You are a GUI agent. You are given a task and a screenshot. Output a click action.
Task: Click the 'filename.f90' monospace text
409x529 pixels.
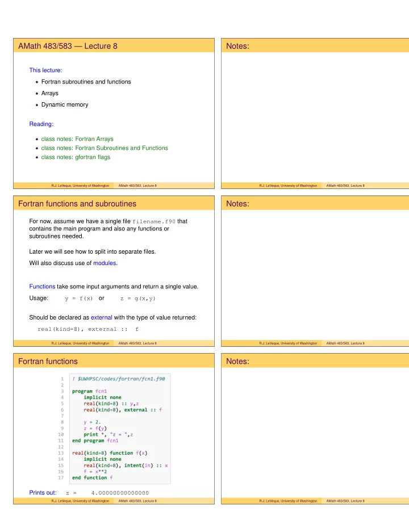pyautogui.click(x=154, y=221)
